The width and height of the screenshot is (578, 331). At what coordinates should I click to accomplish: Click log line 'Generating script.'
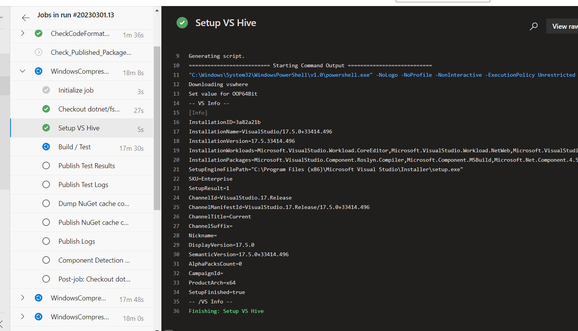217,56
